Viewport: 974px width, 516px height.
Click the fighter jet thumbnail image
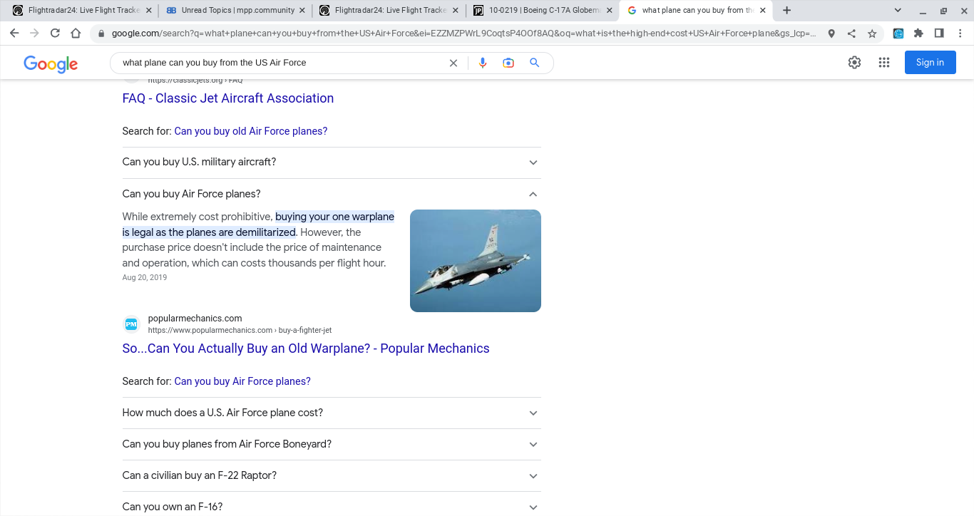(475, 261)
